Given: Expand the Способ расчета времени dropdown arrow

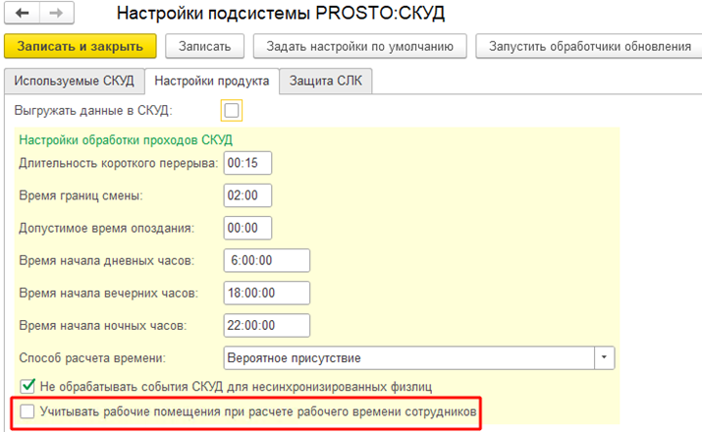Looking at the screenshot, I should pyautogui.click(x=606, y=355).
